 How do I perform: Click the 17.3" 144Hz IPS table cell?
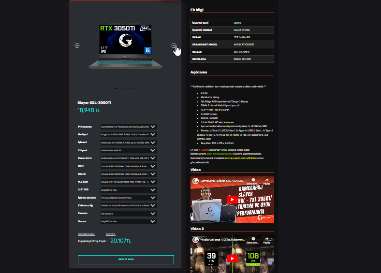242,37
